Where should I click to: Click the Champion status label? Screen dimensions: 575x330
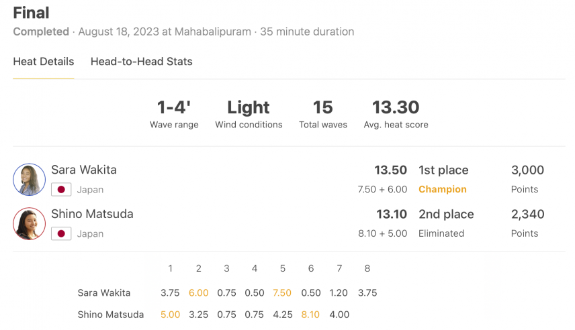pos(443,189)
